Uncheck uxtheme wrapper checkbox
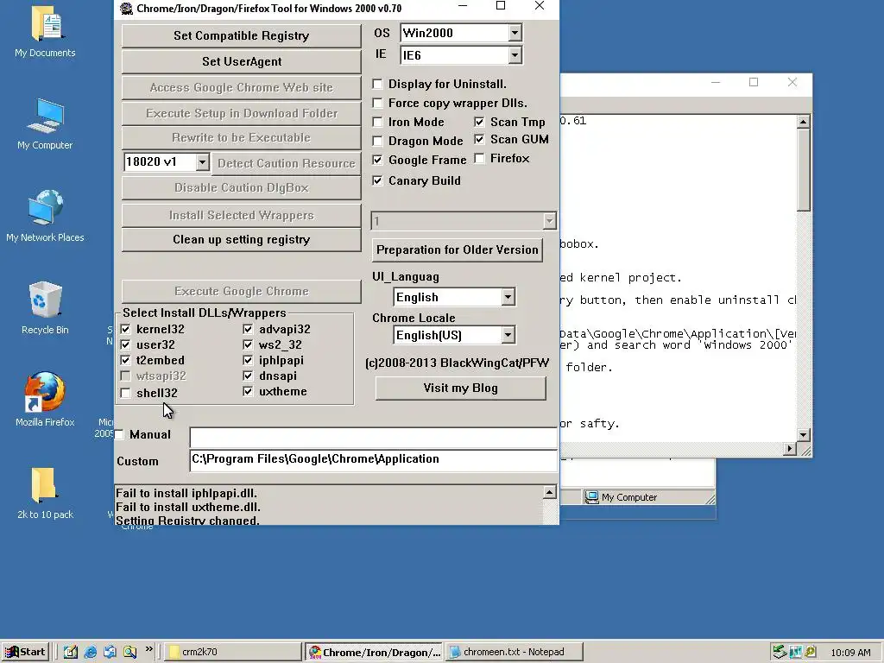Screen dimensions: 884x663 coord(248,391)
